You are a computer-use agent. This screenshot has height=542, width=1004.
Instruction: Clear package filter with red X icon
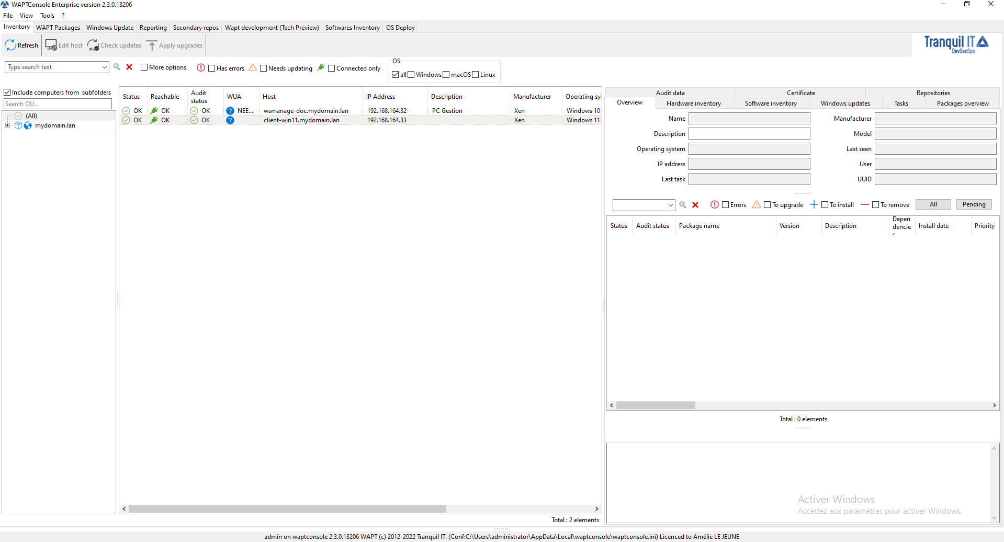pos(695,205)
